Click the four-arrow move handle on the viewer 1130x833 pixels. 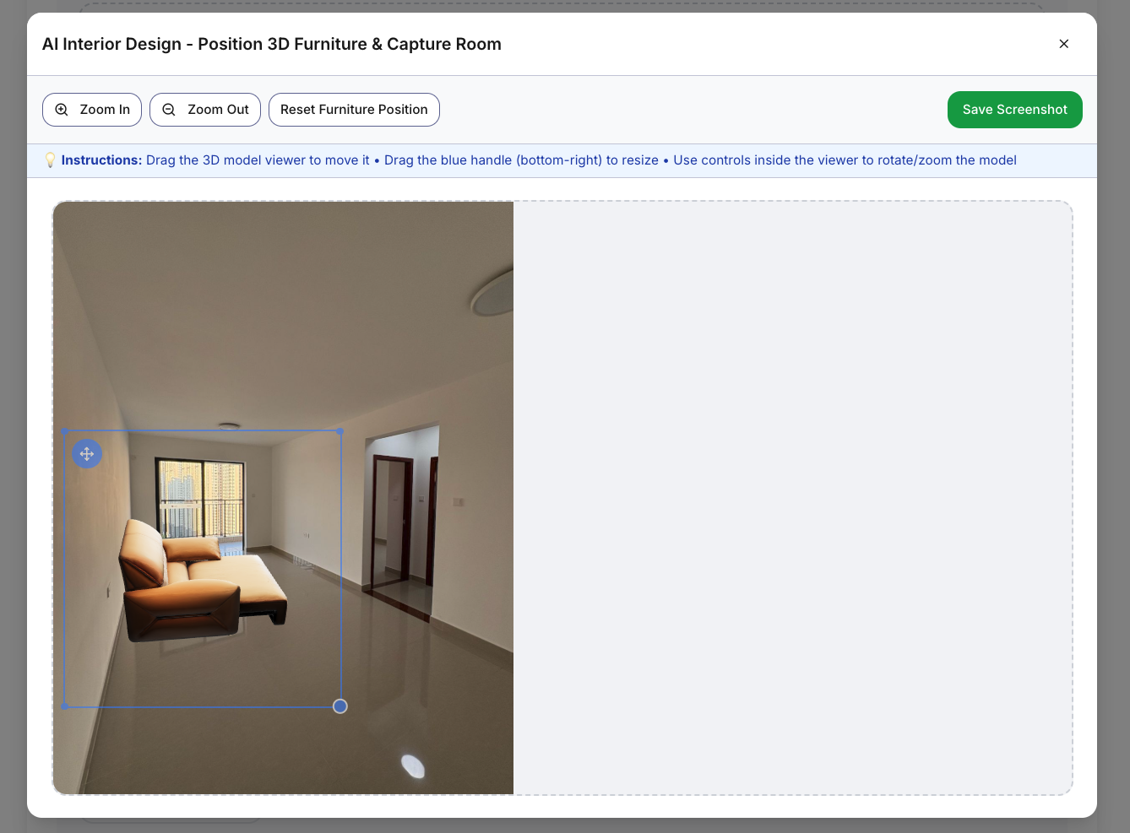click(x=87, y=454)
